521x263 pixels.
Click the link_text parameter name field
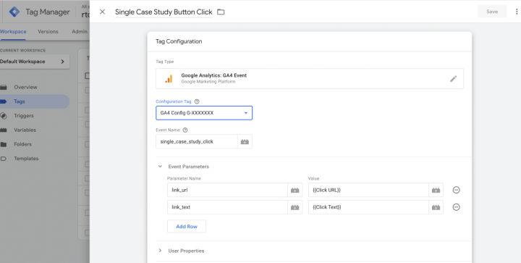(228, 207)
